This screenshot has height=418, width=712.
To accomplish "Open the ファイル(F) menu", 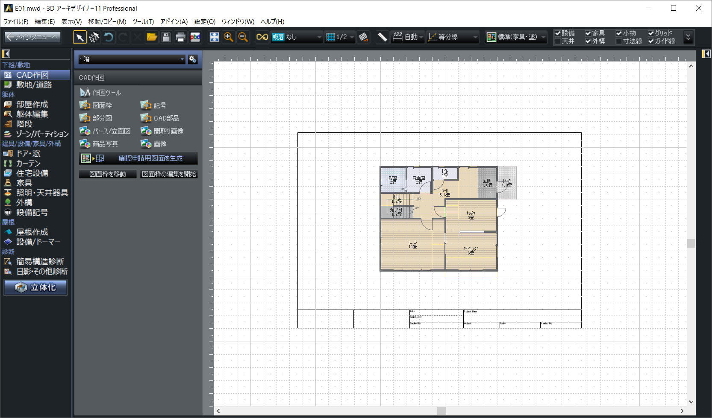I will (16, 21).
